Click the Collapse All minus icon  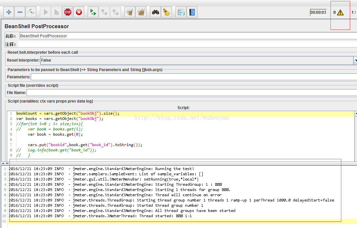click(20, 12)
